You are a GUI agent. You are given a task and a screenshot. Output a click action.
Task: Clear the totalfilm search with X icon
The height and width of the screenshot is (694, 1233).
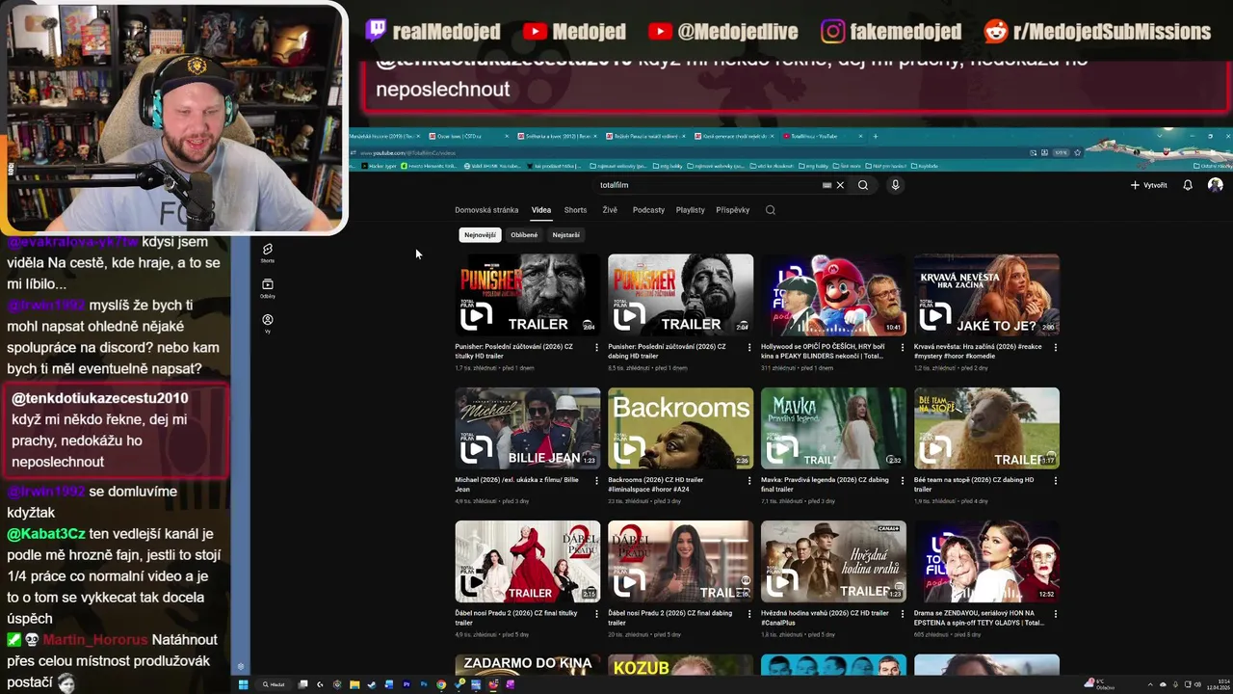(840, 185)
